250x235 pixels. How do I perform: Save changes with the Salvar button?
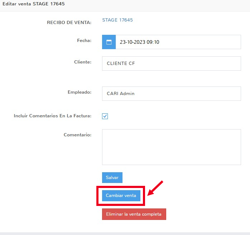coord(112,178)
